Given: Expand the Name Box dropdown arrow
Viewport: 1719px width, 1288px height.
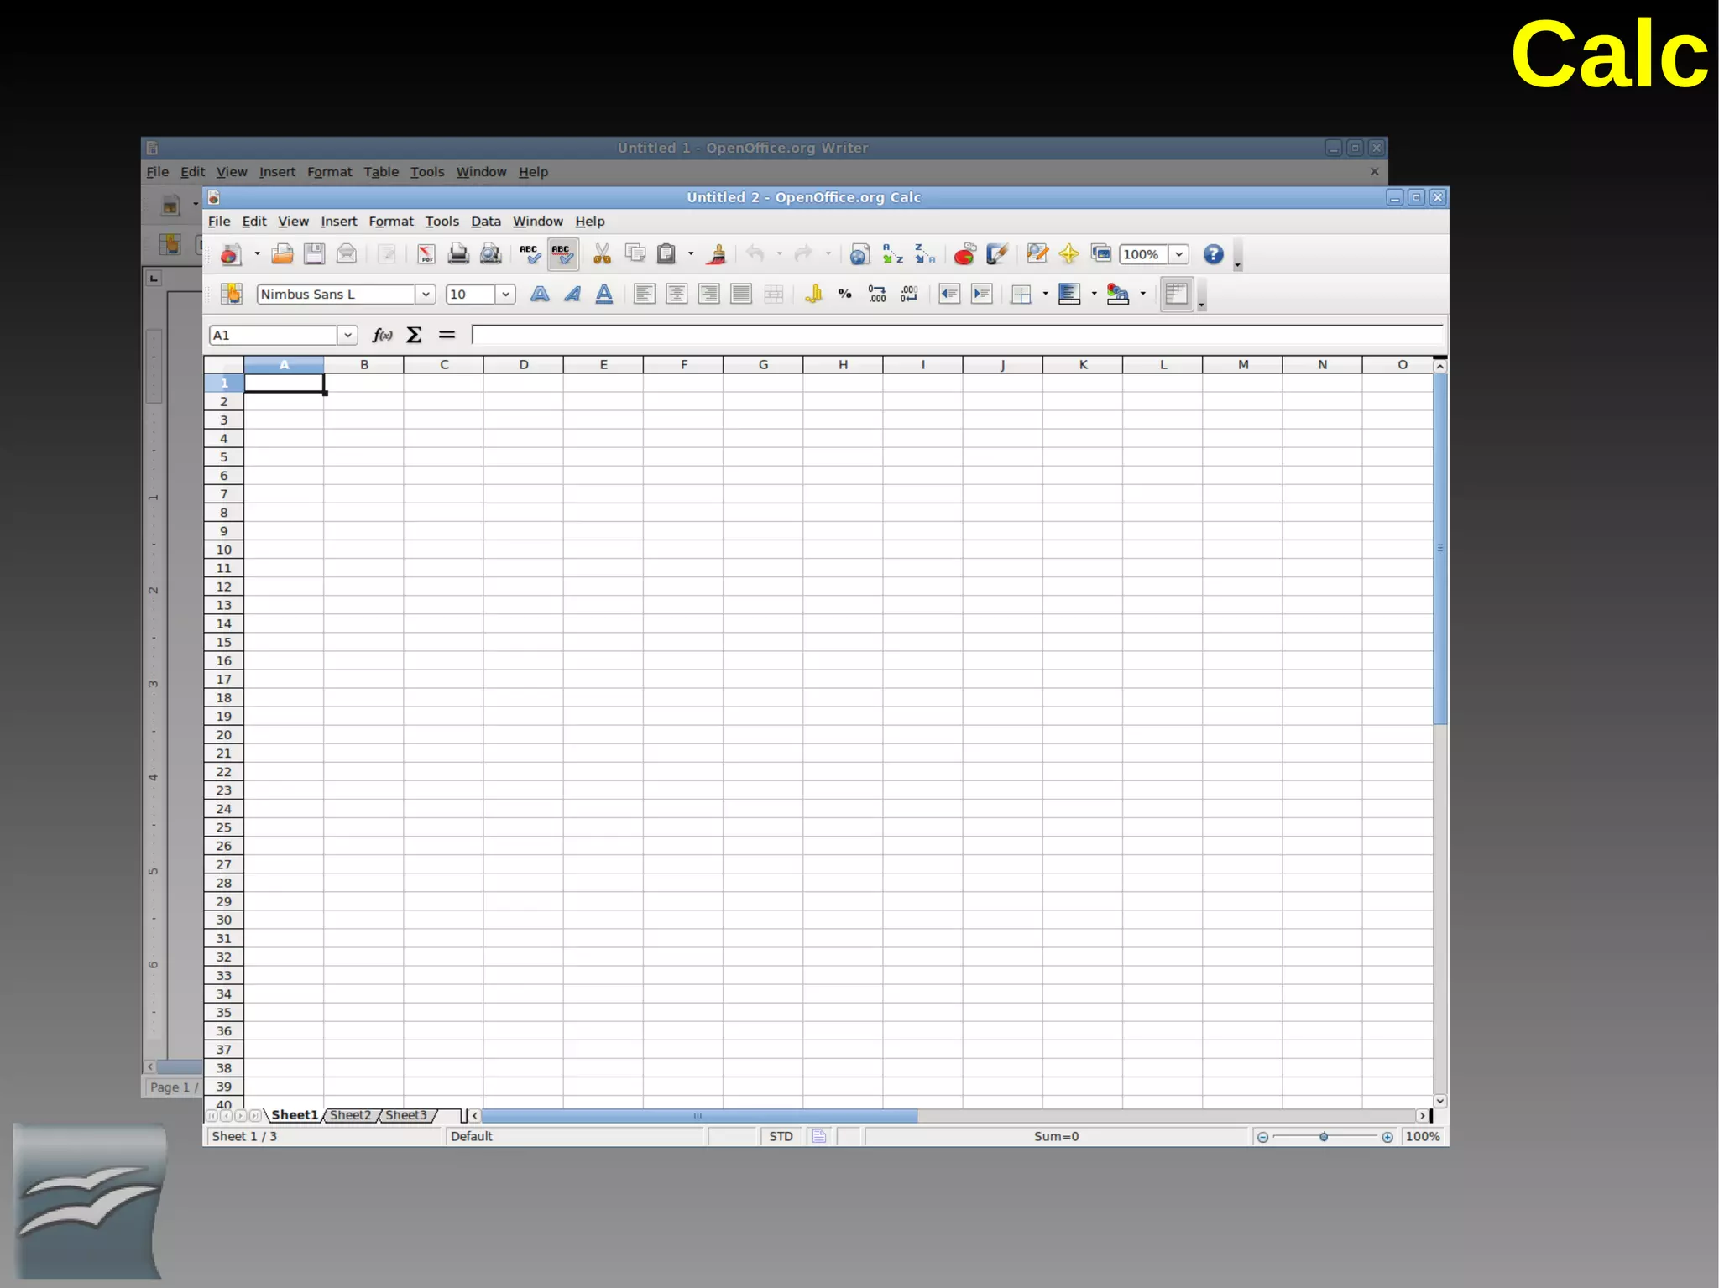Looking at the screenshot, I should click(347, 335).
